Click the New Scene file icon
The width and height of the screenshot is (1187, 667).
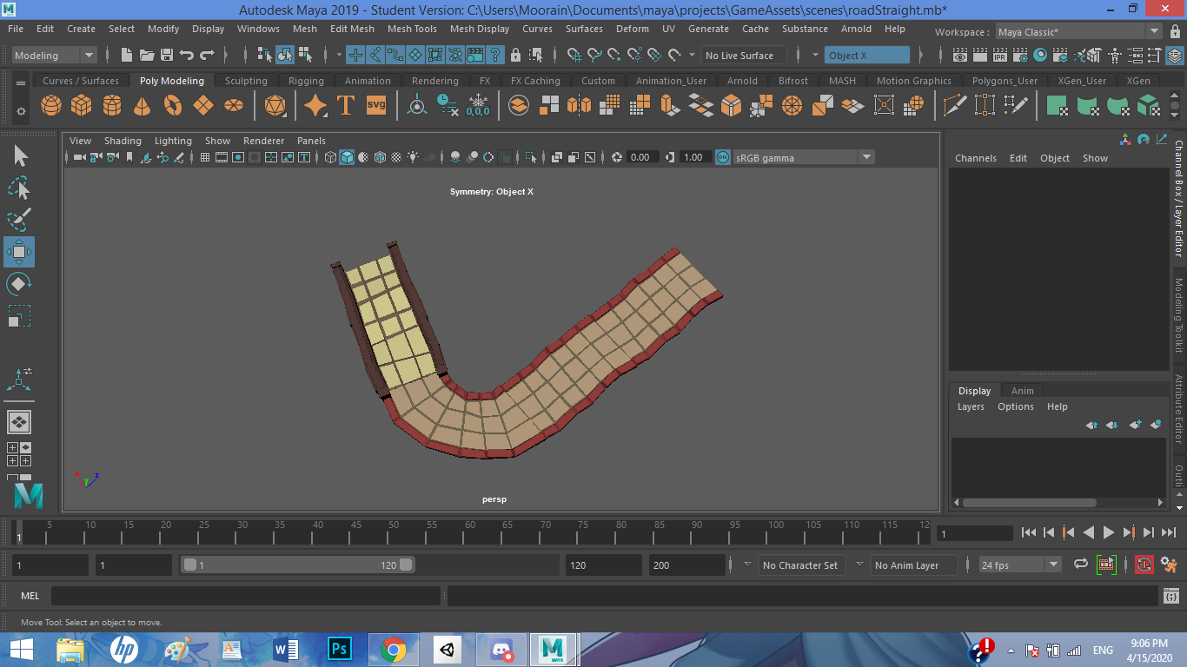pos(127,56)
